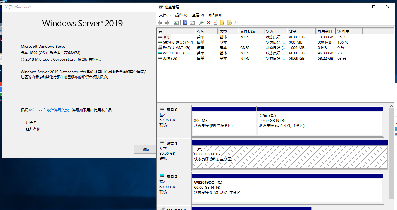
Task: Click the 磁盘 1 label panel in lower pane
Action: (174, 154)
